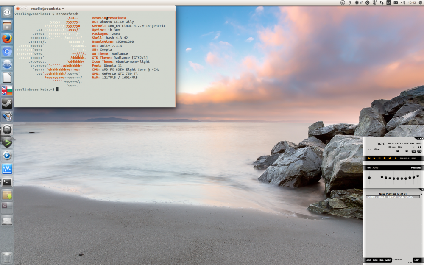Open the film reel media app icon
This screenshot has height=265, width=424.
(7, 117)
